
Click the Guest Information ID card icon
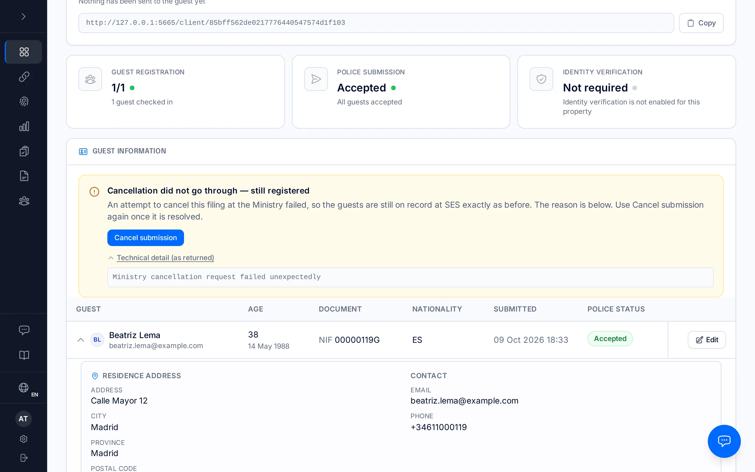pyautogui.click(x=83, y=151)
